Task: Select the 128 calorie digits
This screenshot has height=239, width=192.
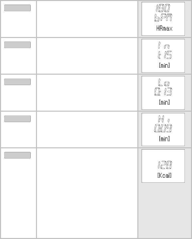Action: pyautogui.click(x=165, y=165)
